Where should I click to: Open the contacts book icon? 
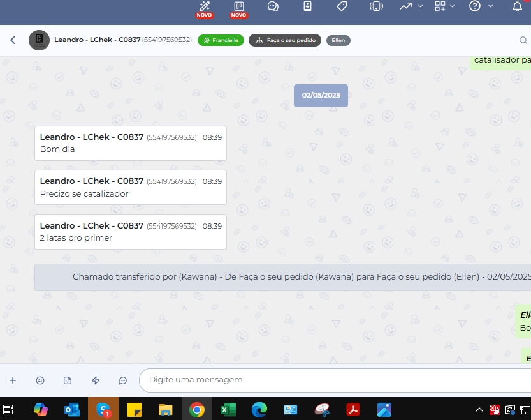(307, 6)
